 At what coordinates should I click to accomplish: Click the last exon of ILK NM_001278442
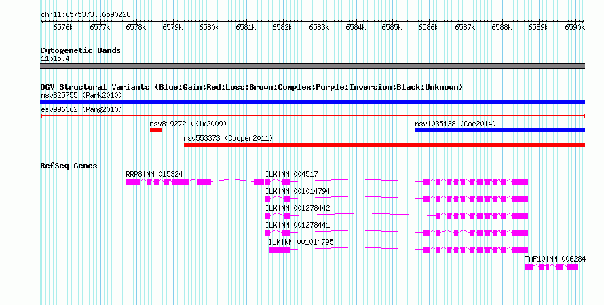520,216
